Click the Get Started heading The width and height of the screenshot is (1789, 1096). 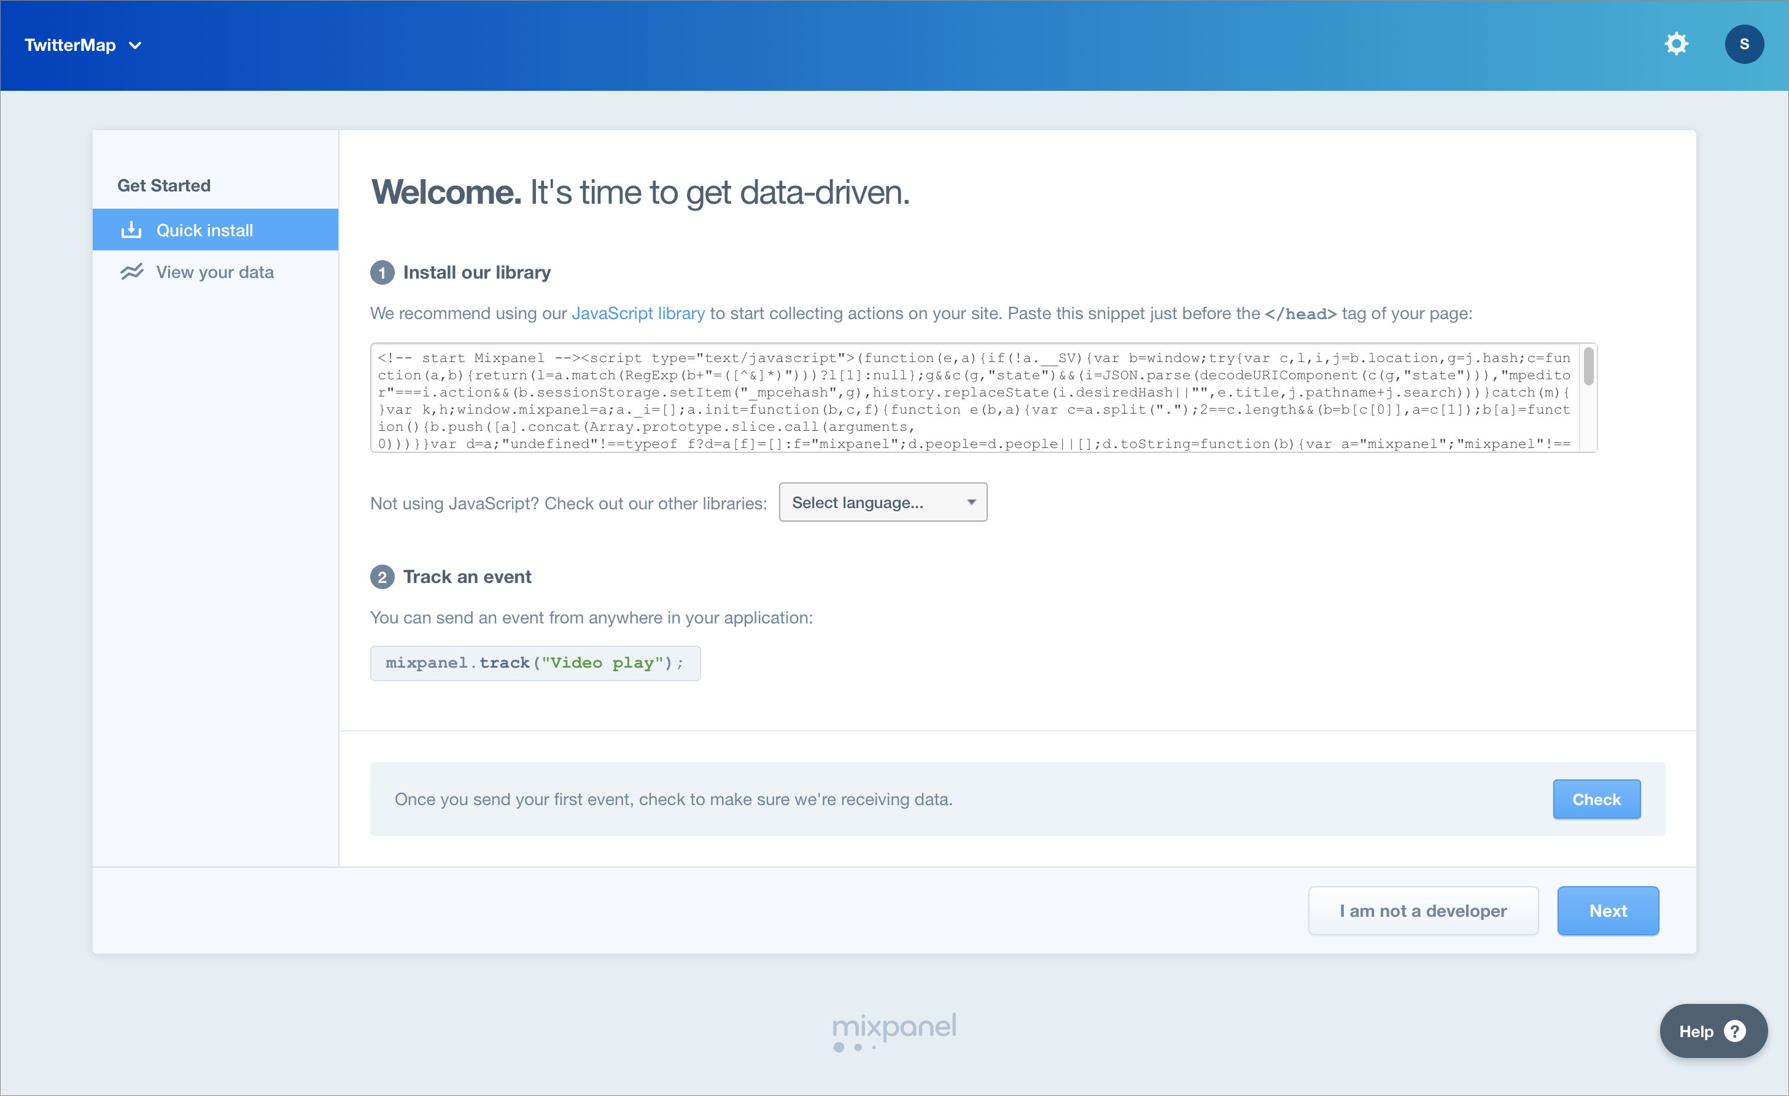164,186
